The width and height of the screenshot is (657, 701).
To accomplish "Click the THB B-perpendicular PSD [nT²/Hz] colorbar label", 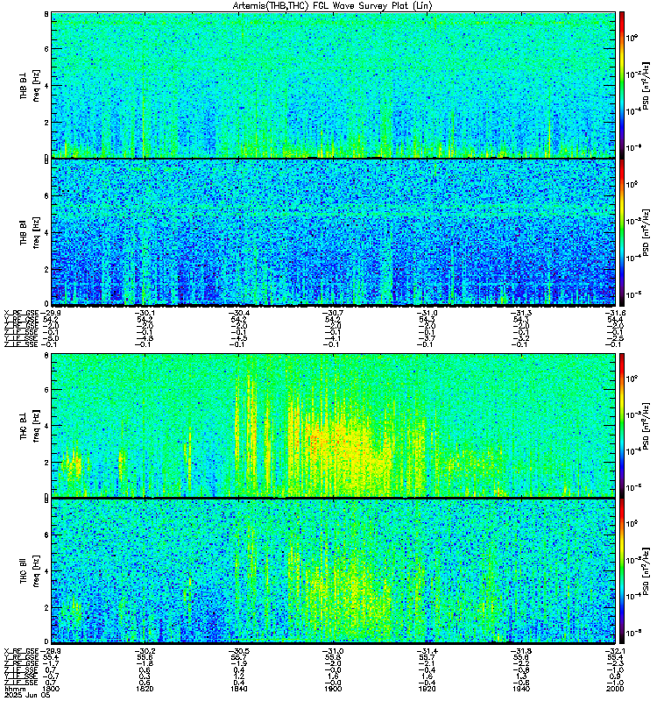I will [646, 86].
